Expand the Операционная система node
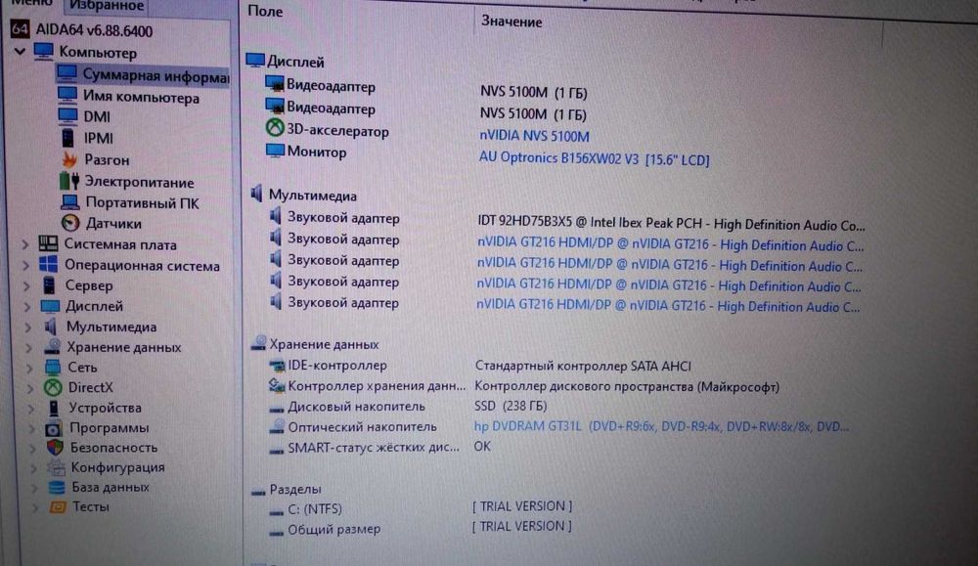This screenshot has width=978, height=566. pos(26,266)
